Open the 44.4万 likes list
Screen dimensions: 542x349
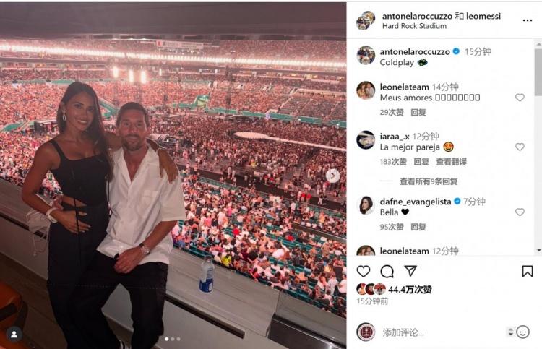410,289
